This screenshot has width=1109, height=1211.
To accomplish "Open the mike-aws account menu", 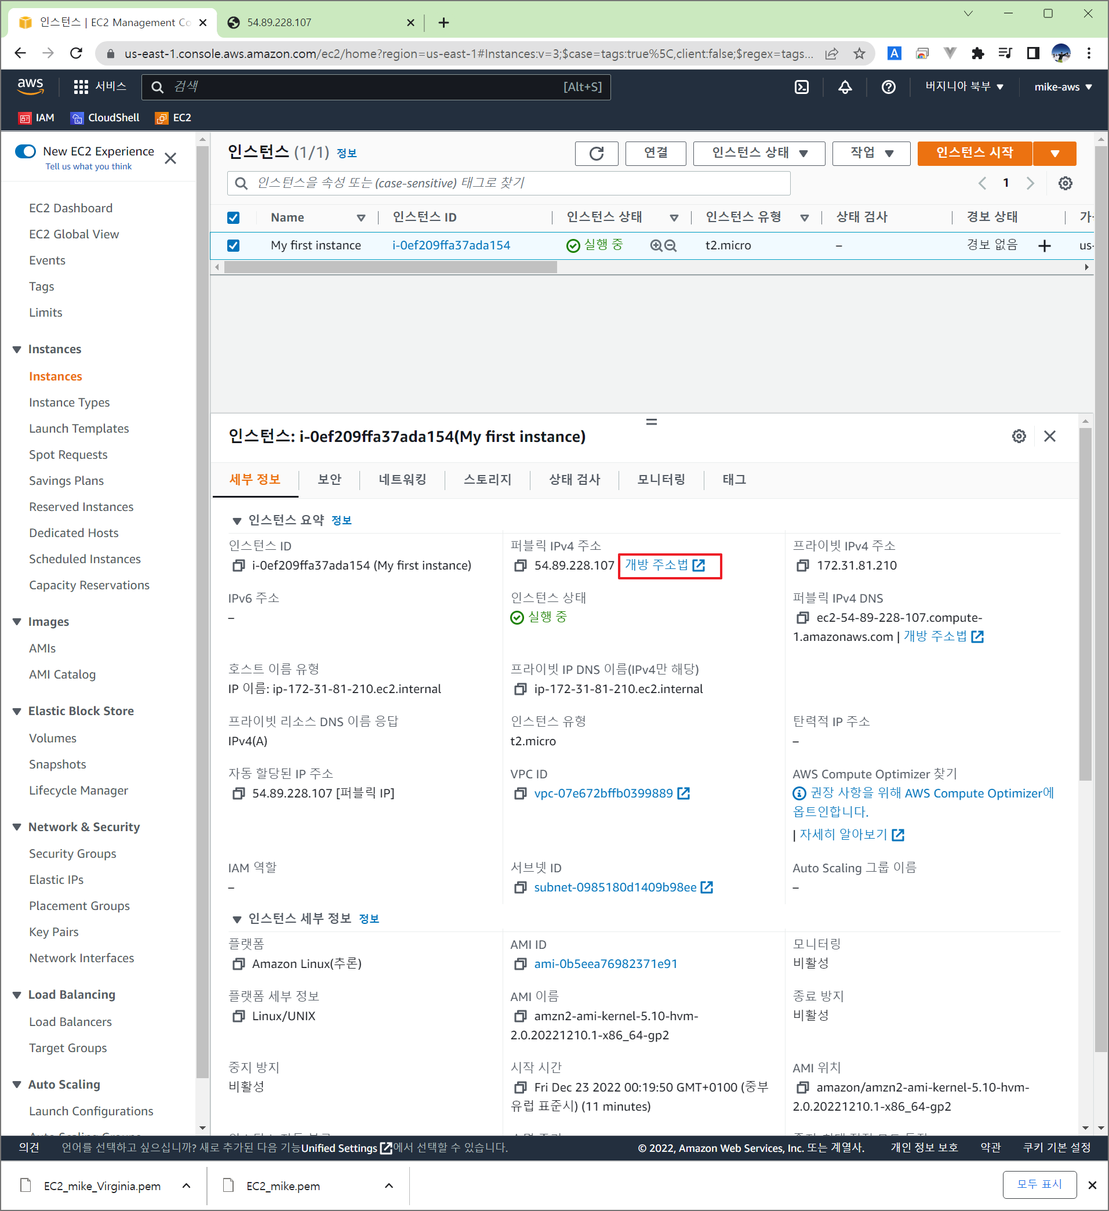I will [1063, 87].
